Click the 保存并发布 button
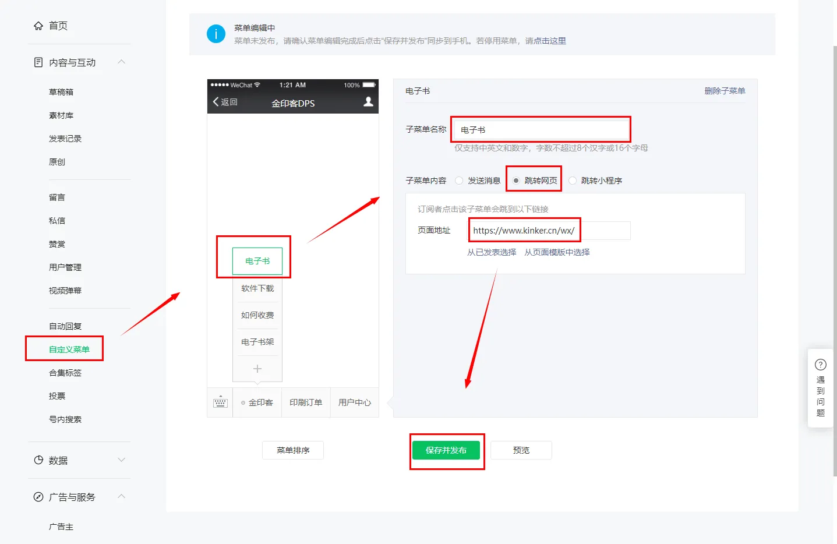The width and height of the screenshot is (837, 544). (x=446, y=450)
